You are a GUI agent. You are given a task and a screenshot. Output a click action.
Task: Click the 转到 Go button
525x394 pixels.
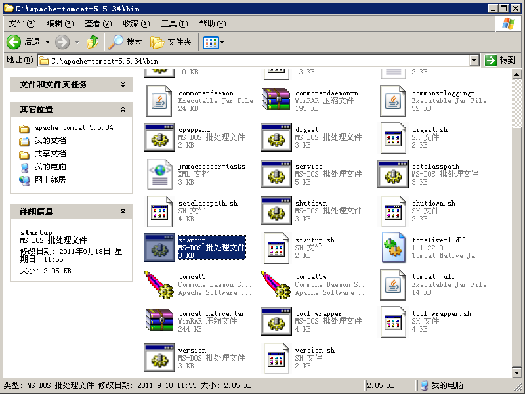tap(501, 60)
